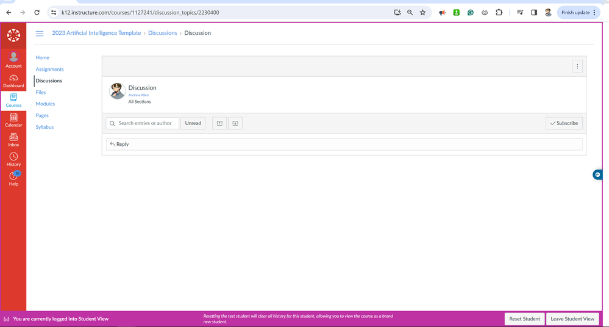Click the Leave Student View button
The height and width of the screenshot is (327, 609).
[x=572, y=318]
